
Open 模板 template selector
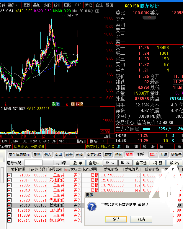point(94,141)
